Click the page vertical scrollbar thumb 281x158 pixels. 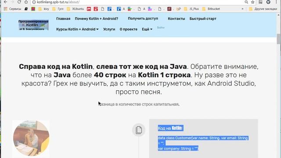278,39
